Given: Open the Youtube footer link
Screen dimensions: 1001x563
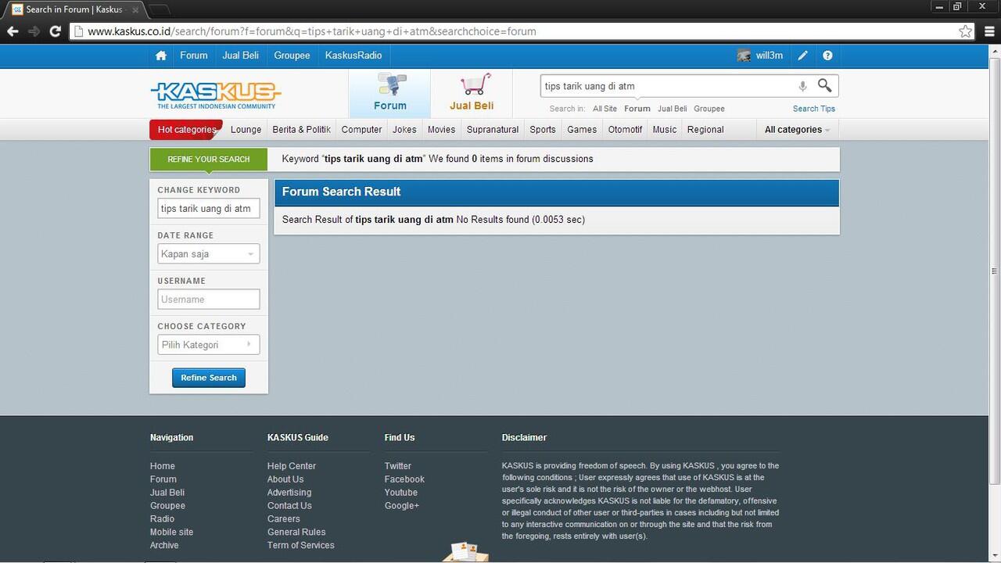Looking at the screenshot, I should (x=401, y=493).
